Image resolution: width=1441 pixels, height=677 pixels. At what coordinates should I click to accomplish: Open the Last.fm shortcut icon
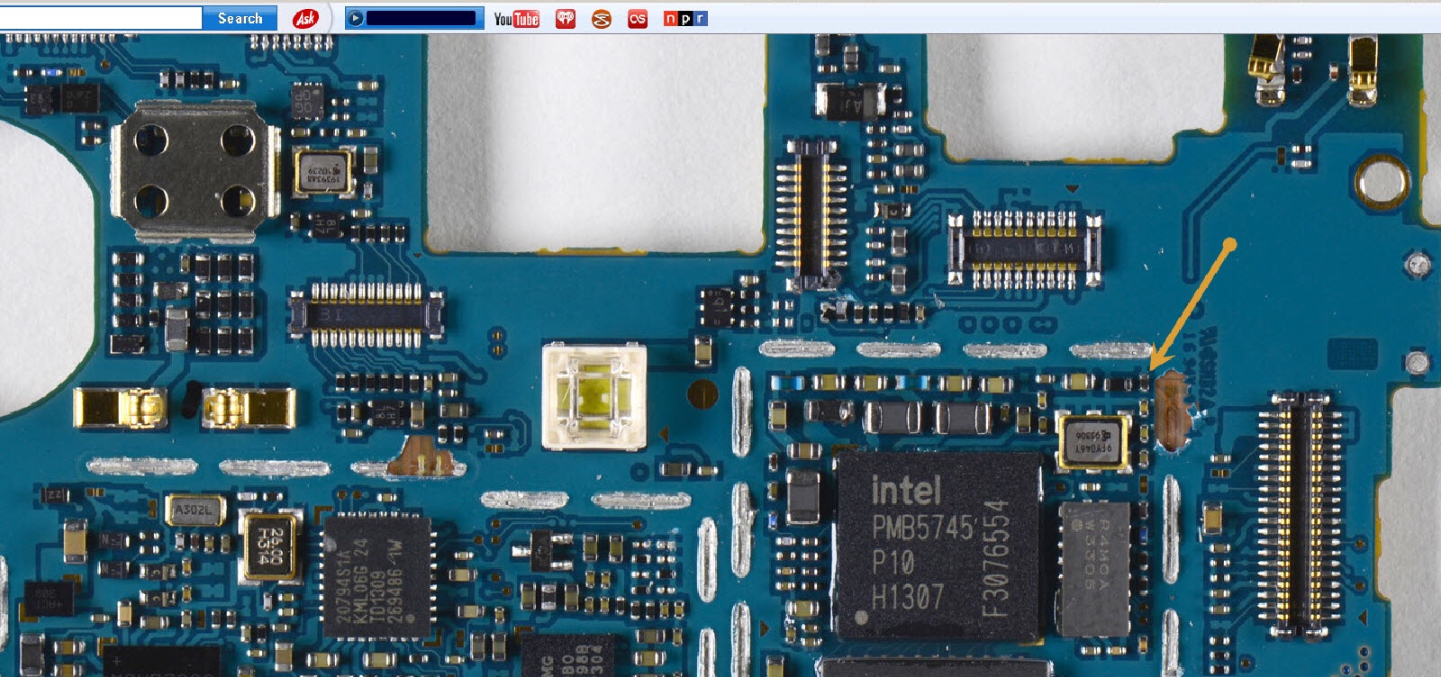pyautogui.click(x=638, y=18)
